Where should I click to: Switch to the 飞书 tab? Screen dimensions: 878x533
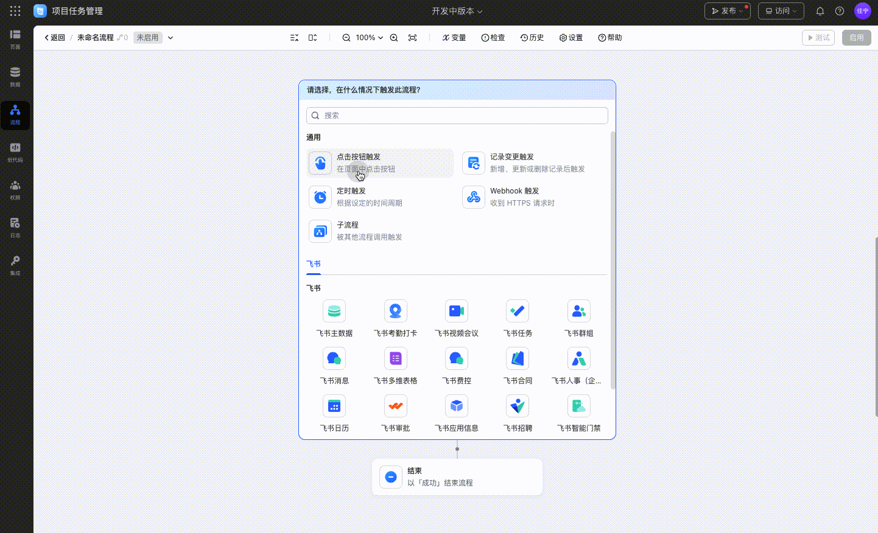click(x=314, y=264)
